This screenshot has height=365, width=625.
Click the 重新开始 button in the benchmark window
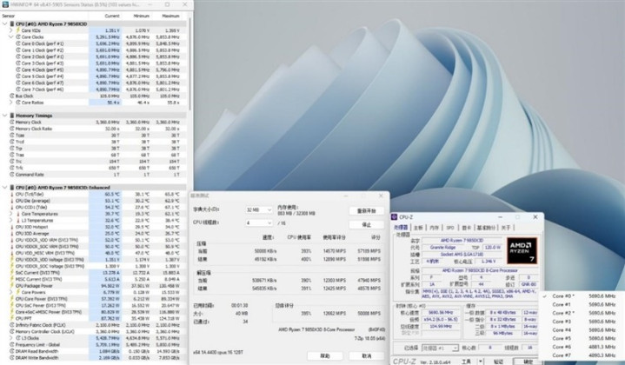point(366,211)
